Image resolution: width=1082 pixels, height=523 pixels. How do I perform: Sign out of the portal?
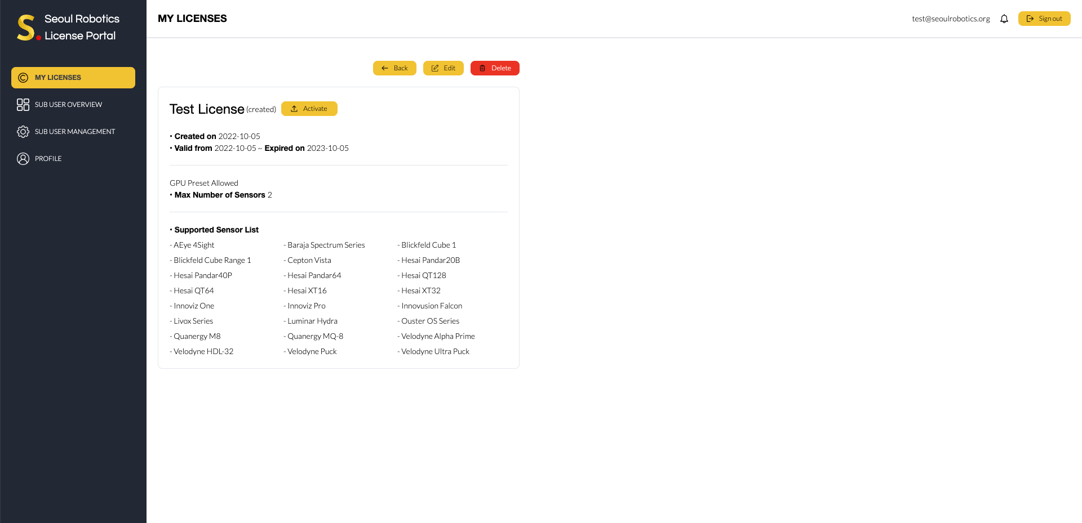click(1044, 18)
